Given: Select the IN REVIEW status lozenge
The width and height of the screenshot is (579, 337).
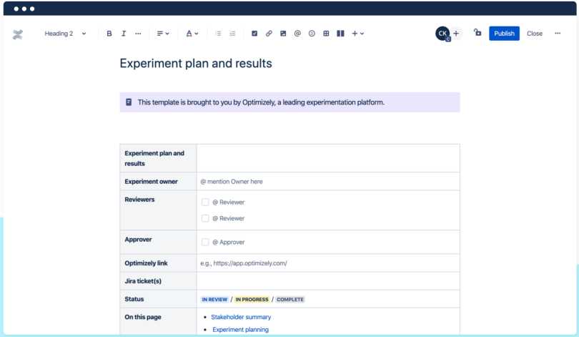Looking at the screenshot, I should [x=214, y=299].
